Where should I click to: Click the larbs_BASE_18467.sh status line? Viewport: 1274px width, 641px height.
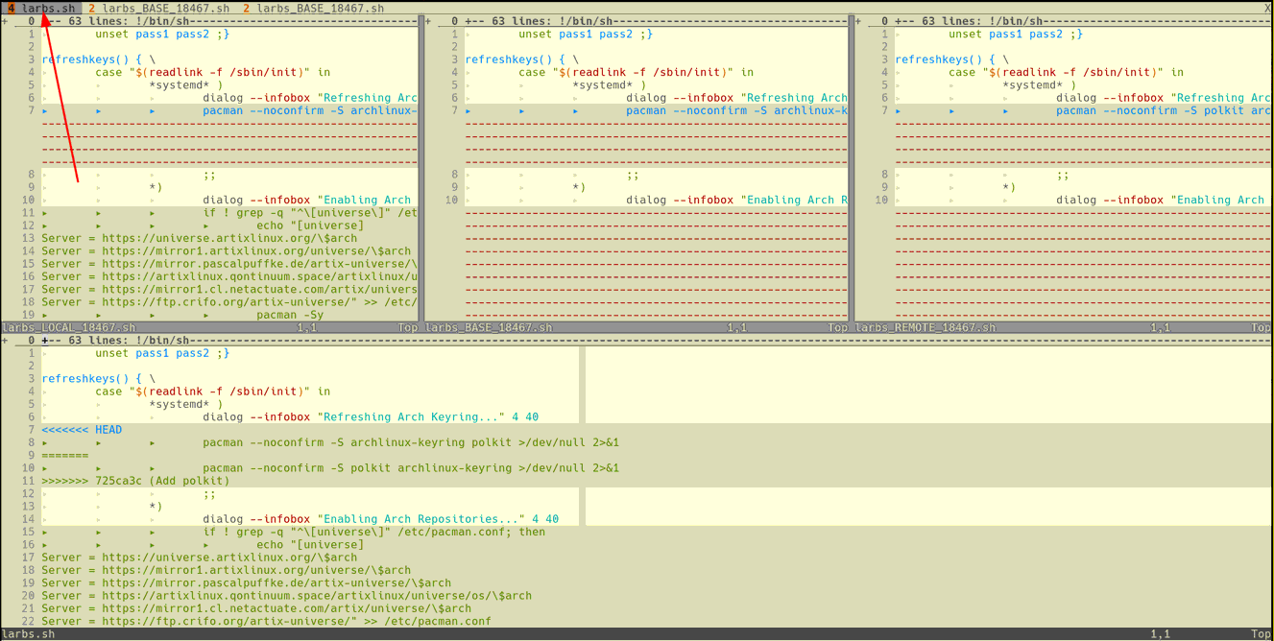coord(637,327)
